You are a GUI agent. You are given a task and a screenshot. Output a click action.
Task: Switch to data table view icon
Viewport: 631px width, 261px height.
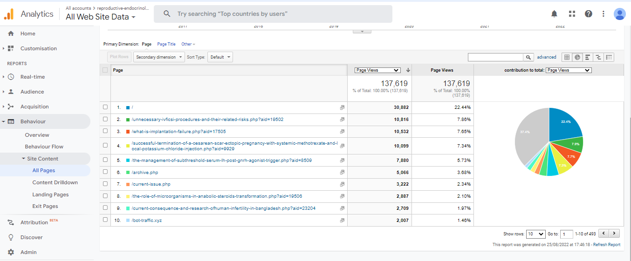567,57
